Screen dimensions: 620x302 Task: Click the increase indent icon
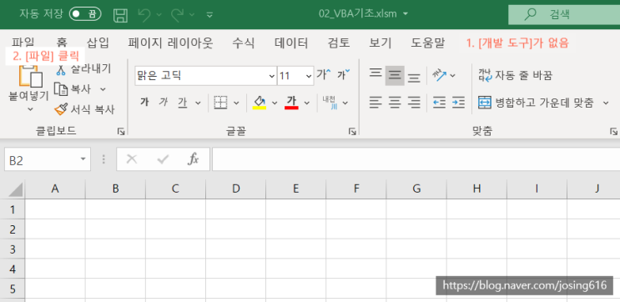[458, 103]
